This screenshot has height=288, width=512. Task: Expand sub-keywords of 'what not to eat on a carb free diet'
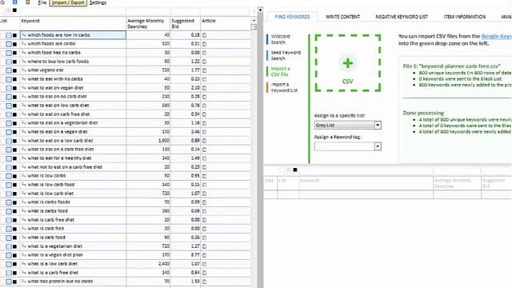[24, 167]
